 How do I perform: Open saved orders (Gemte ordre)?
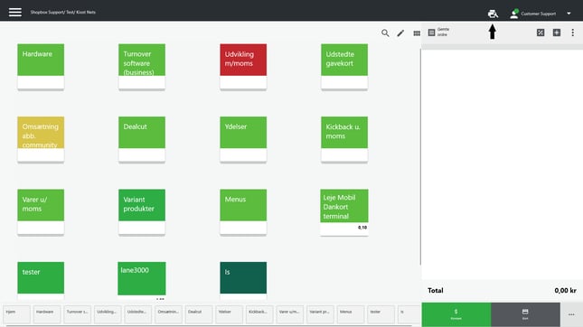[x=438, y=33]
